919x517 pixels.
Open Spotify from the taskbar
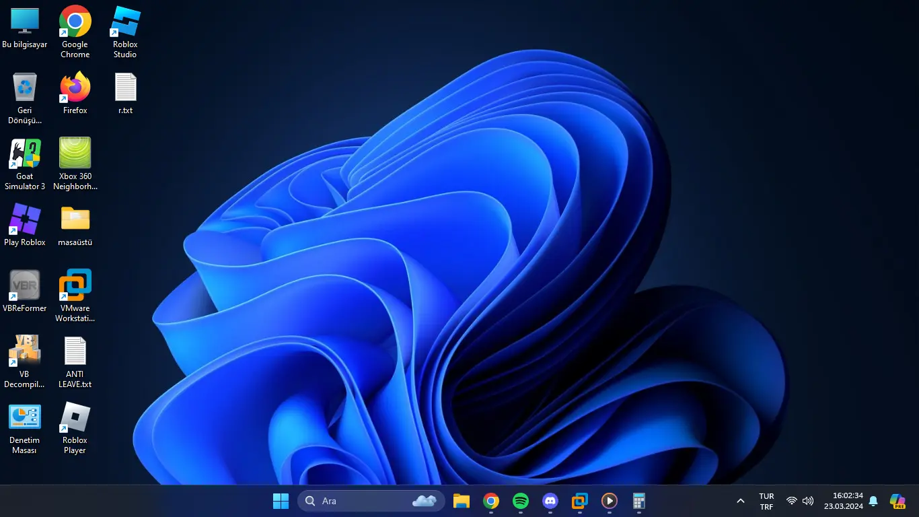pyautogui.click(x=521, y=501)
